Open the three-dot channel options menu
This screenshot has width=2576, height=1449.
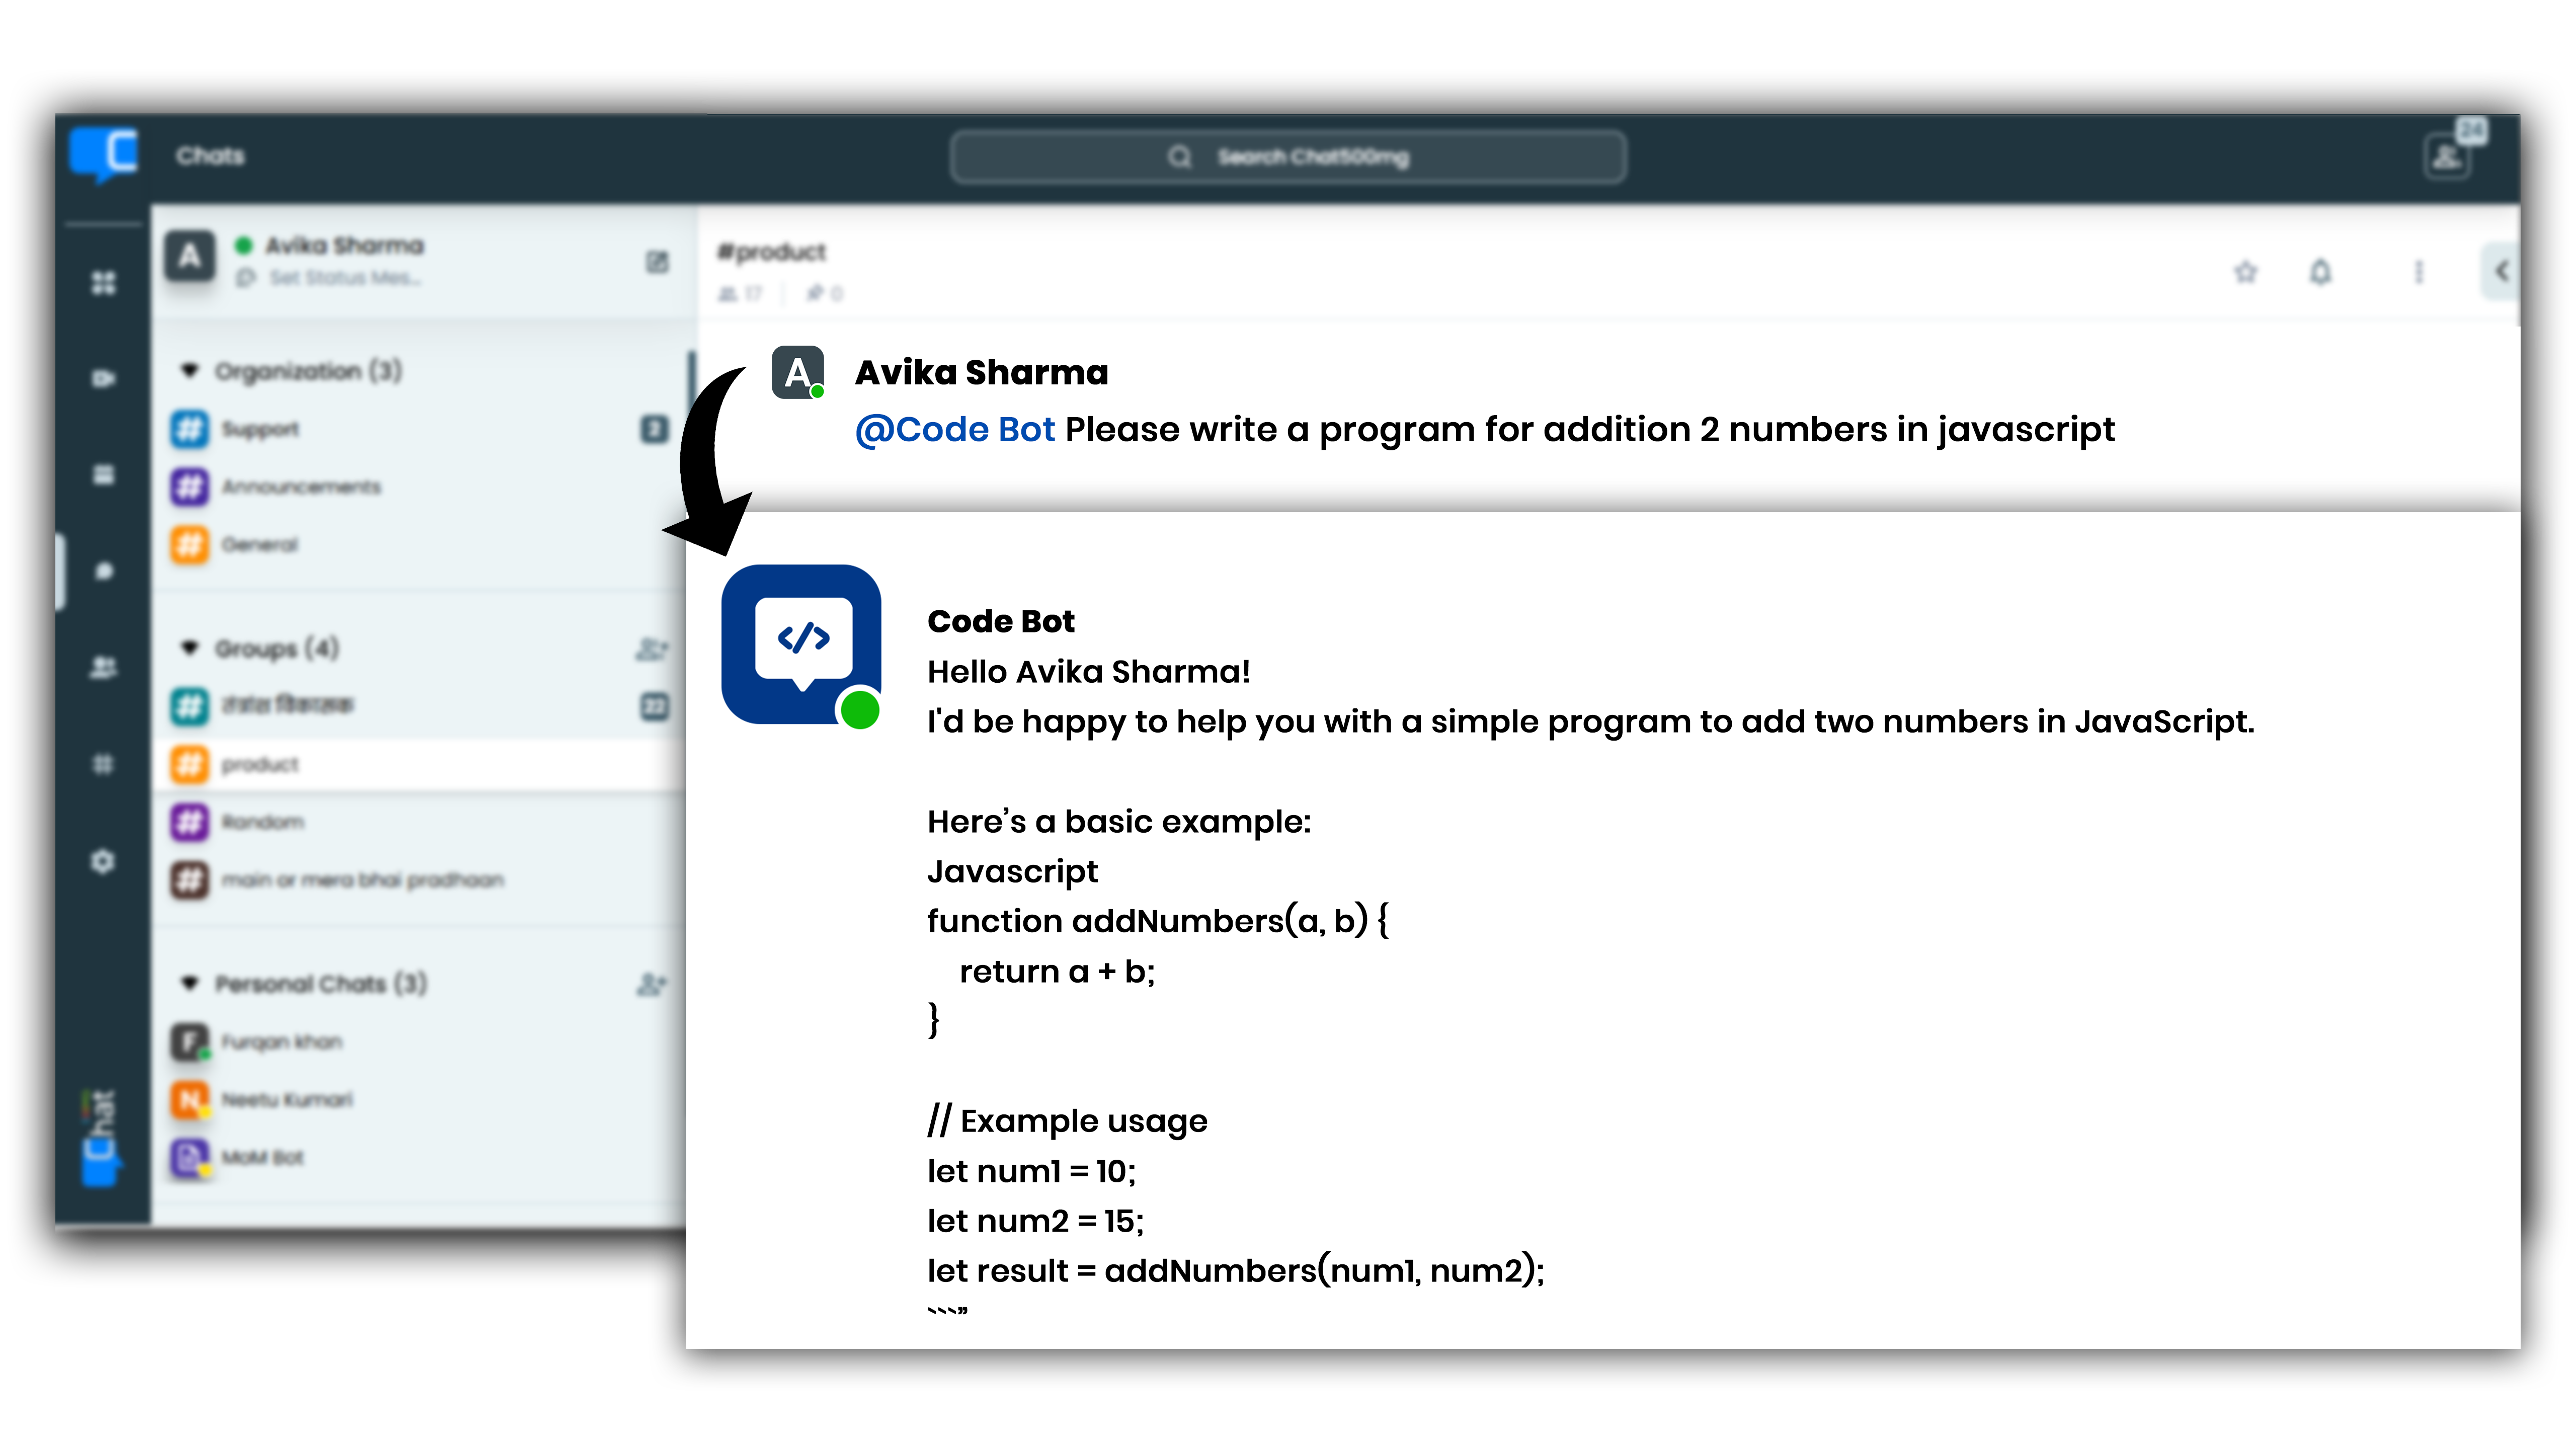tap(2419, 271)
